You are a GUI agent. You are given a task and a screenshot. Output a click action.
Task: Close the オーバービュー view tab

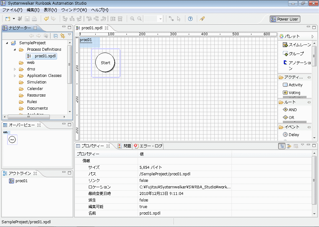coord(39,125)
